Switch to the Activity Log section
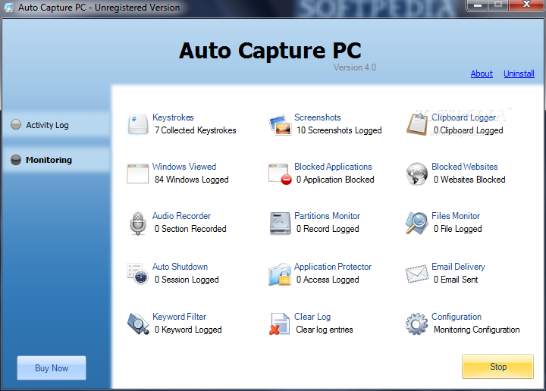Viewport: 546px width, 391px height. click(57, 125)
